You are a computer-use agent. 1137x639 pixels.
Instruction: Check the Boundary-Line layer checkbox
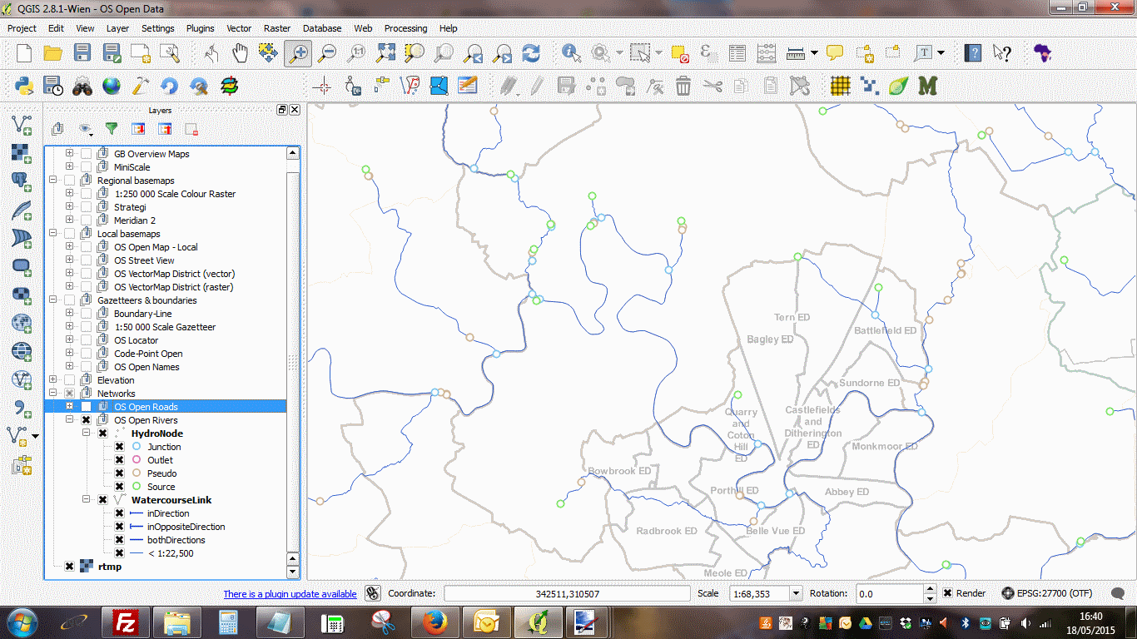coord(86,314)
